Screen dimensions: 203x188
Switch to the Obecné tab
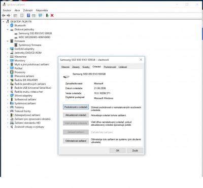[x=65, y=67]
